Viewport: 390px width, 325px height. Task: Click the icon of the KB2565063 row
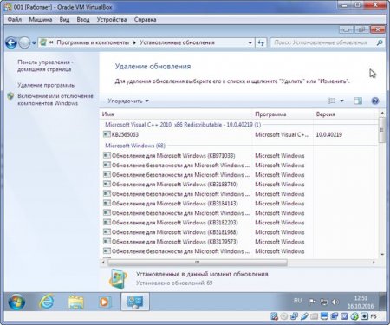107,134
